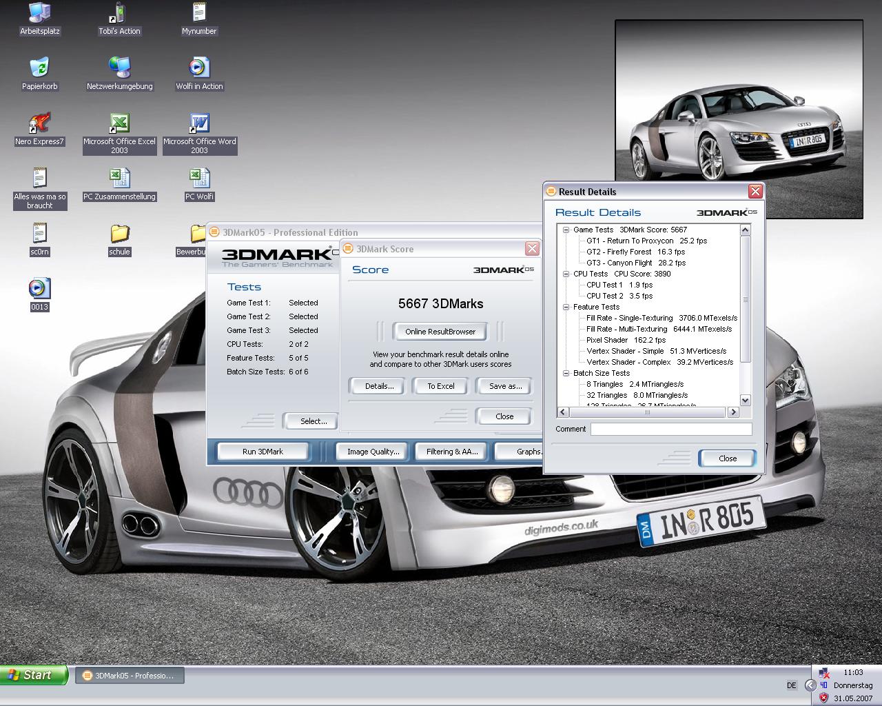Collapse the Feature Tests tree node

pyautogui.click(x=566, y=307)
